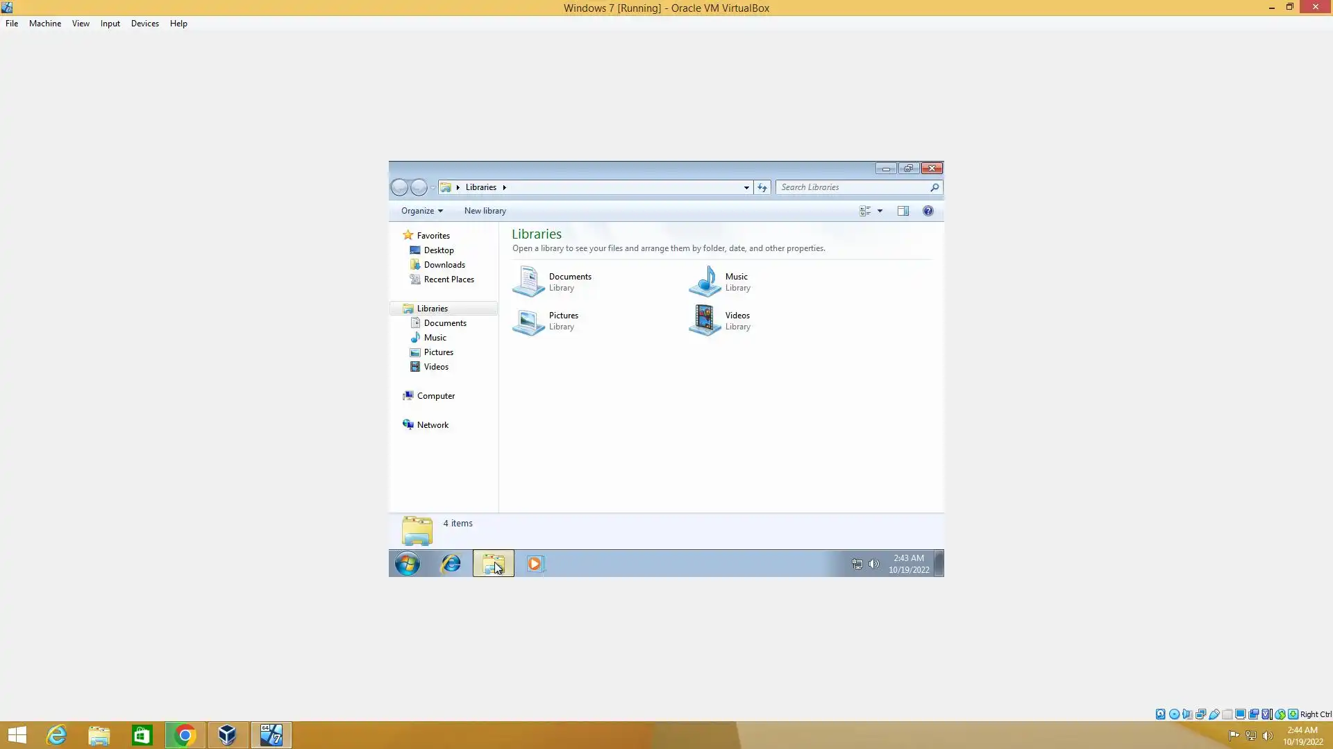Expand the address bar history dropdown
The width and height of the screenshot is (1333, 749).
tap(746, 187)
